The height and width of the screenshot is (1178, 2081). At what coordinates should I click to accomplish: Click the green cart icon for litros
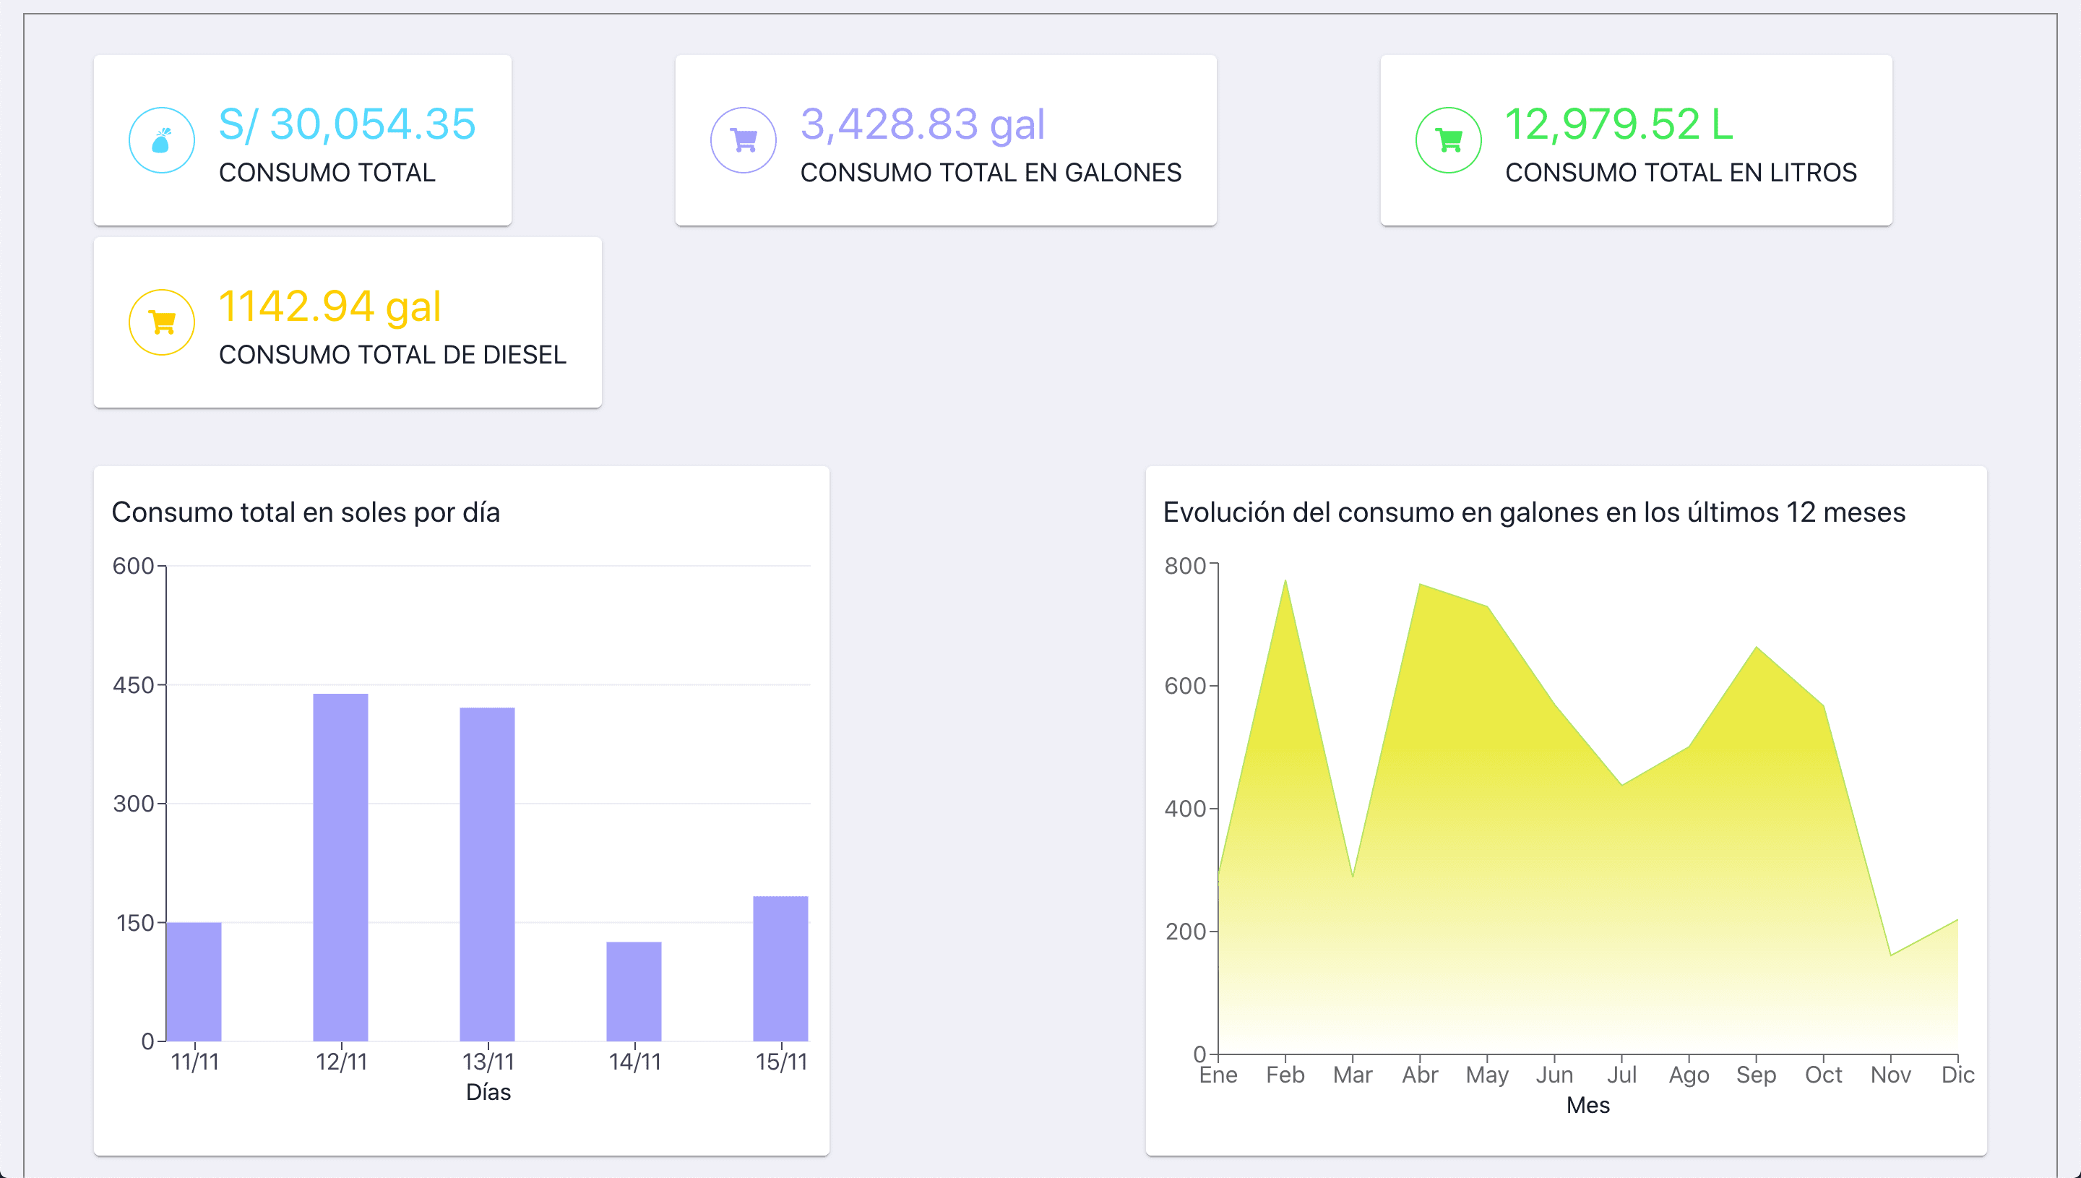click(x=1449, y=140)
